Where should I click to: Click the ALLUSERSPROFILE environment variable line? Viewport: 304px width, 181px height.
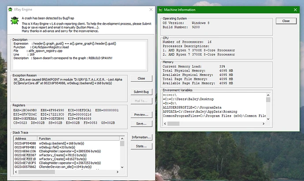192,108
